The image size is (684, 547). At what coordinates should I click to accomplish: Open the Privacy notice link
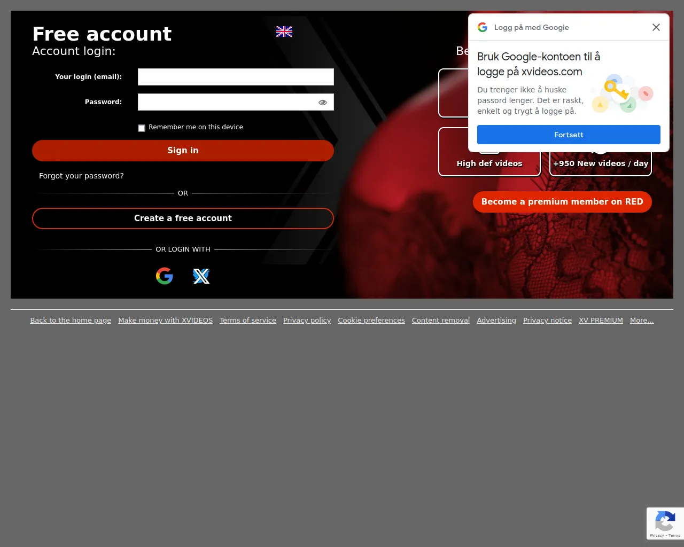pyautogui.click(x=547, y=321)
